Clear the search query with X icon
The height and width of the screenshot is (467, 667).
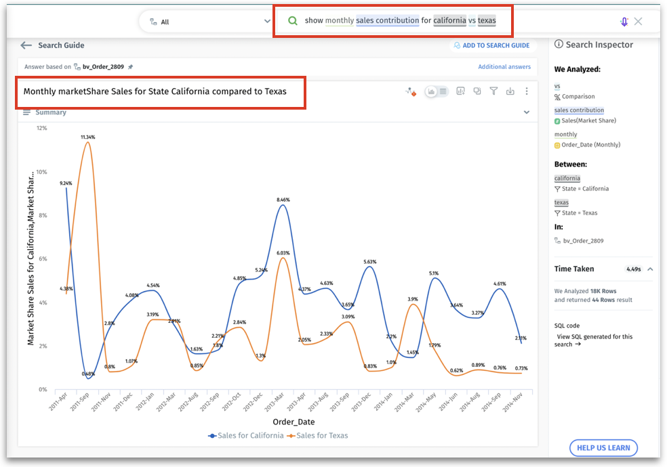point(639,22)
